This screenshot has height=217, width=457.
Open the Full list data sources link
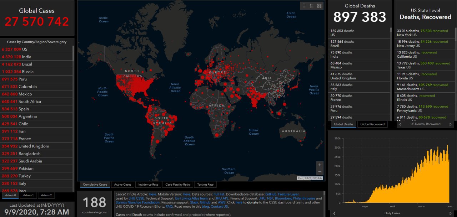tap(219, 194)
